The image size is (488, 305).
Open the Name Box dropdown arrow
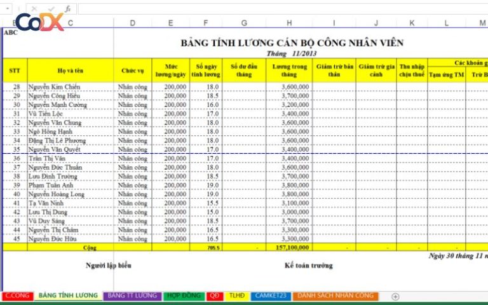pyautogui.click(x=7, y=9)
